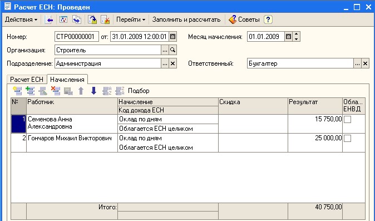Click the 15 750,00 result cell
Screen dimensions: 375x221
click(x=315, y=124)
